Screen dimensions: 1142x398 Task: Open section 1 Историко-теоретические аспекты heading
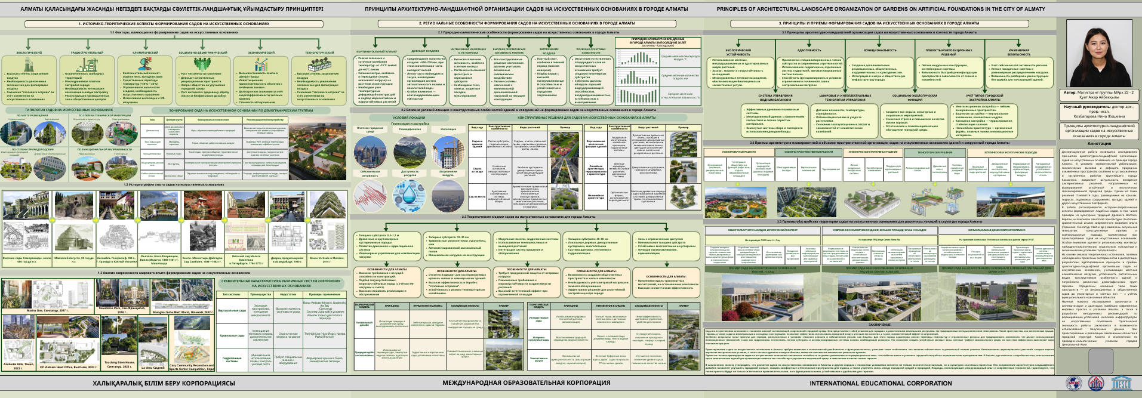pos(174,24)
